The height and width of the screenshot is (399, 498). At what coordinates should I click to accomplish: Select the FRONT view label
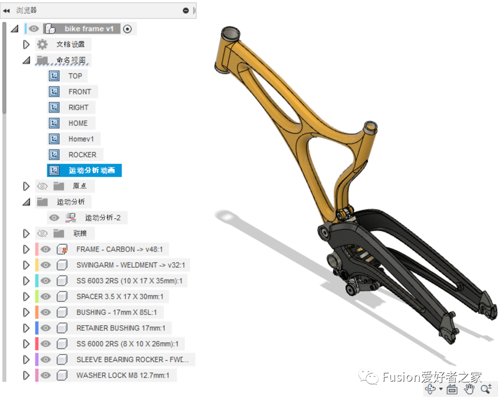(x=80, y=92)
